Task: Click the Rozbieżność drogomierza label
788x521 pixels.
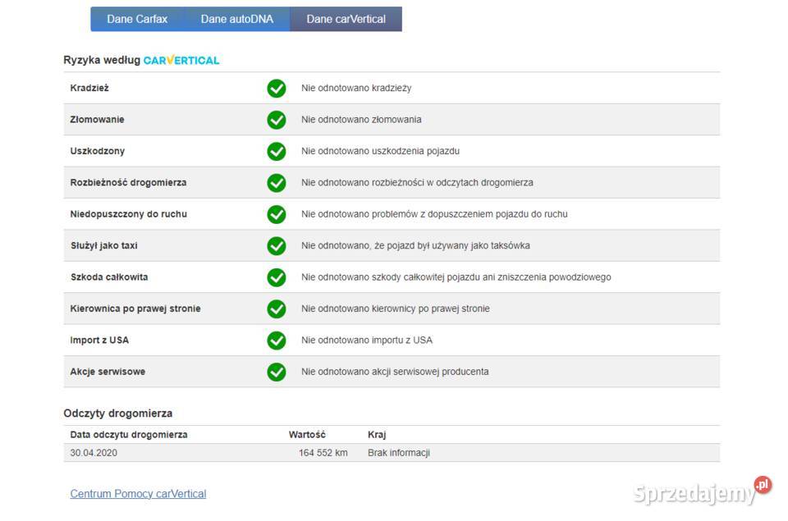Action: (128, 183)
